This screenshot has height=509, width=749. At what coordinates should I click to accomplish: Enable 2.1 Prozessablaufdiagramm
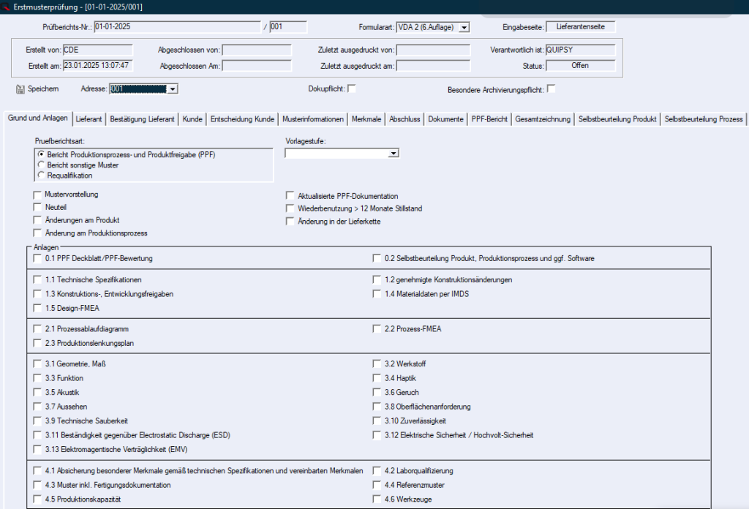click(x=37, y=329)
